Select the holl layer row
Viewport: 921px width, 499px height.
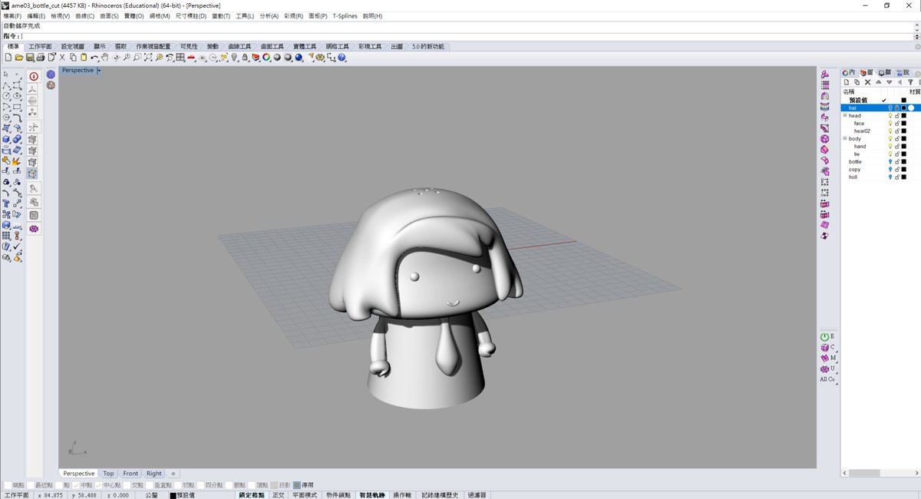tap(880, 177)
